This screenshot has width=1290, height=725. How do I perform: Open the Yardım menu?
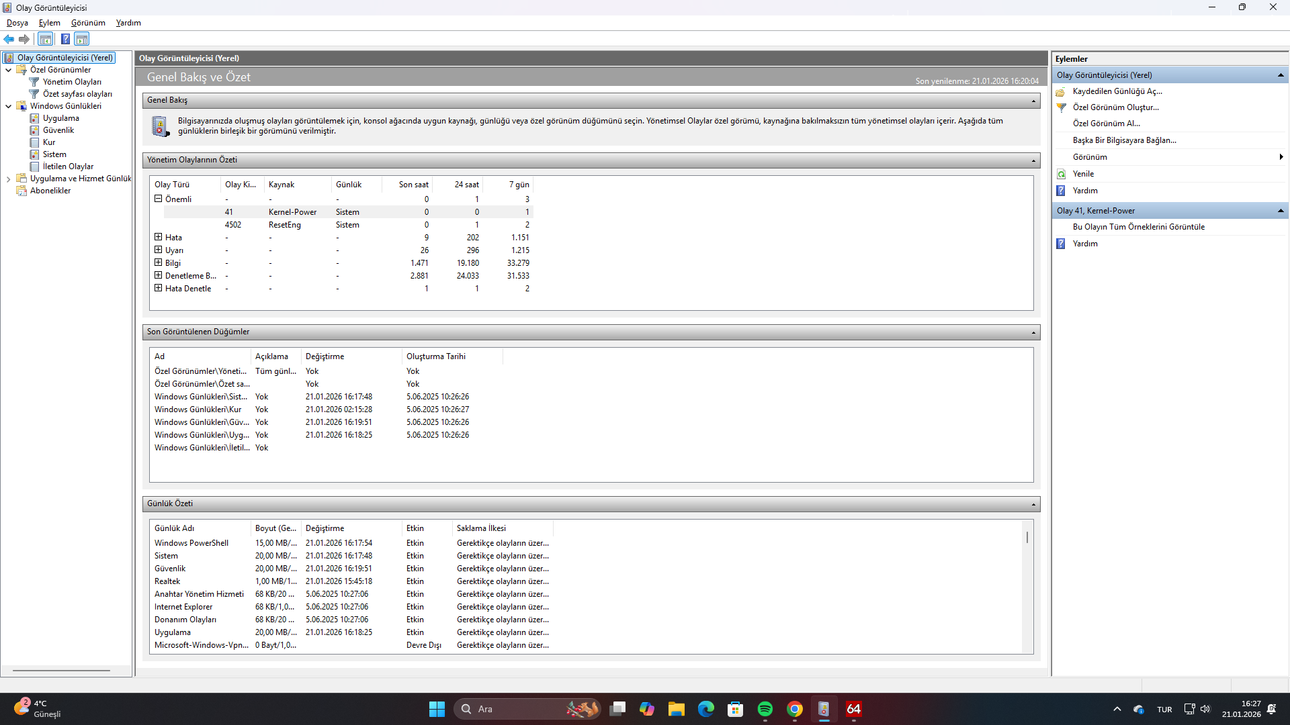(x=128, y=23)
